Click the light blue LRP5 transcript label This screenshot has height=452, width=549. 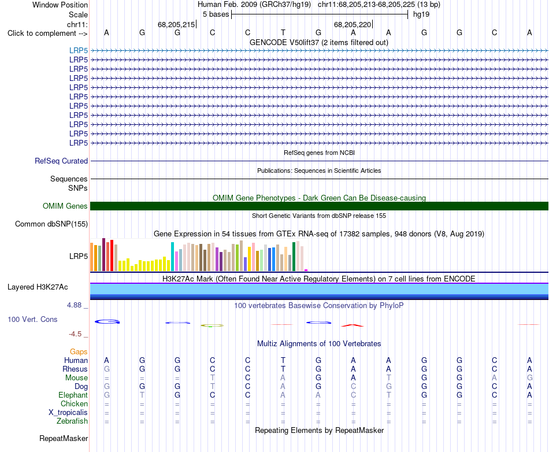pos(79,50)
